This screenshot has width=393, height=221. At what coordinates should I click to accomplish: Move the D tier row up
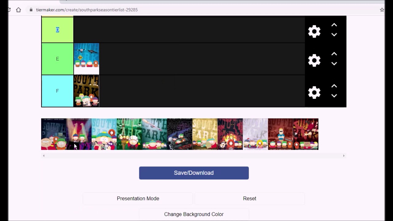point(334,25)
